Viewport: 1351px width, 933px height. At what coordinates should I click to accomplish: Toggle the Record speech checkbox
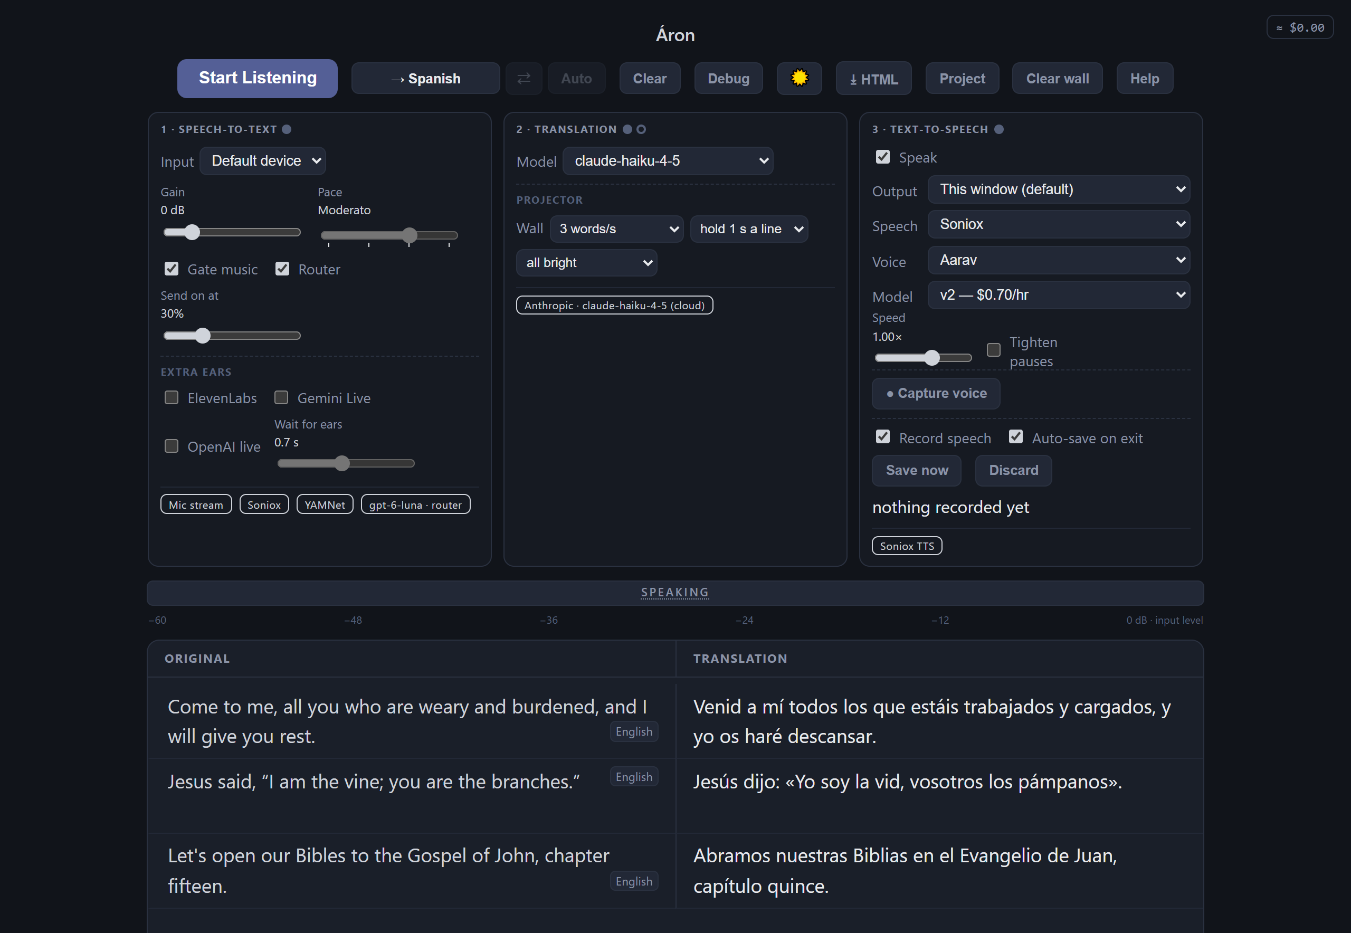click(x=883, y=437)
